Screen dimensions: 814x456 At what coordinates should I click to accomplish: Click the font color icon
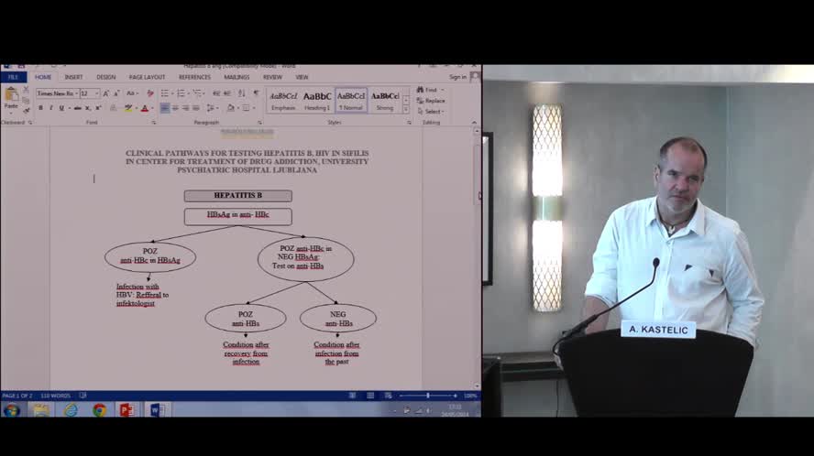tap(144, 108)
